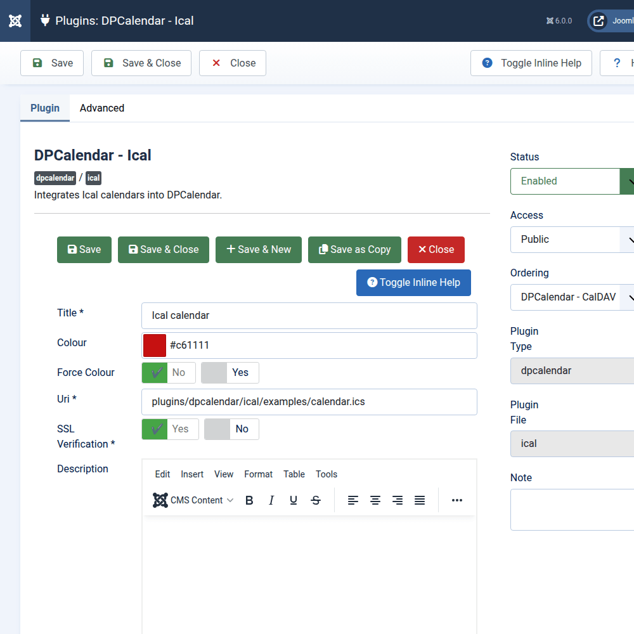Toggle strikethrough formatting in the editor
634x634 pixels.
click(316, 500)
